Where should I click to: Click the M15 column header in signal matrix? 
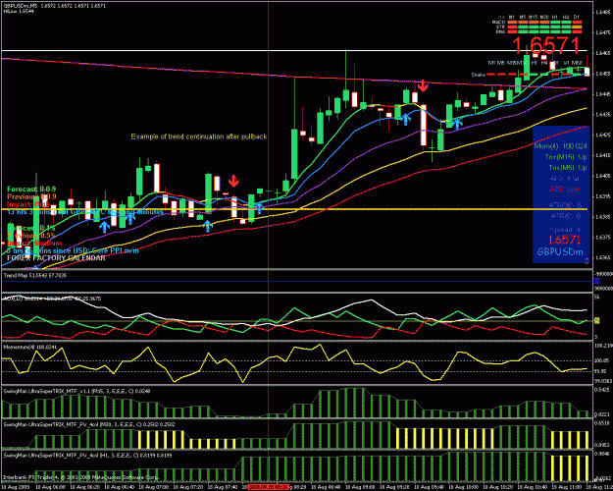pos(534,18)
